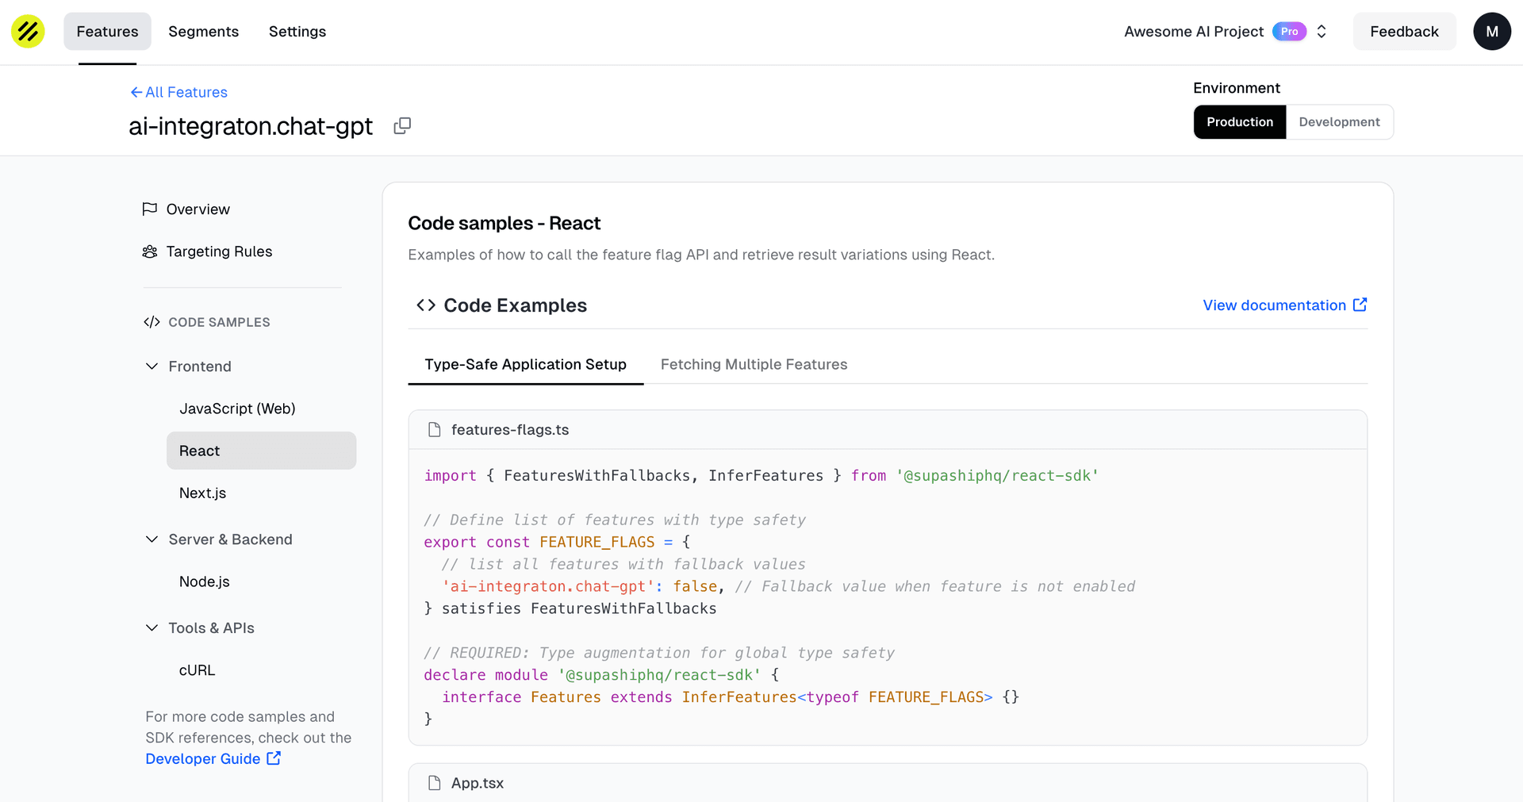Copy the feature name using the copy icon
This screenshot has width=1523, height=802.
point(402,125)
